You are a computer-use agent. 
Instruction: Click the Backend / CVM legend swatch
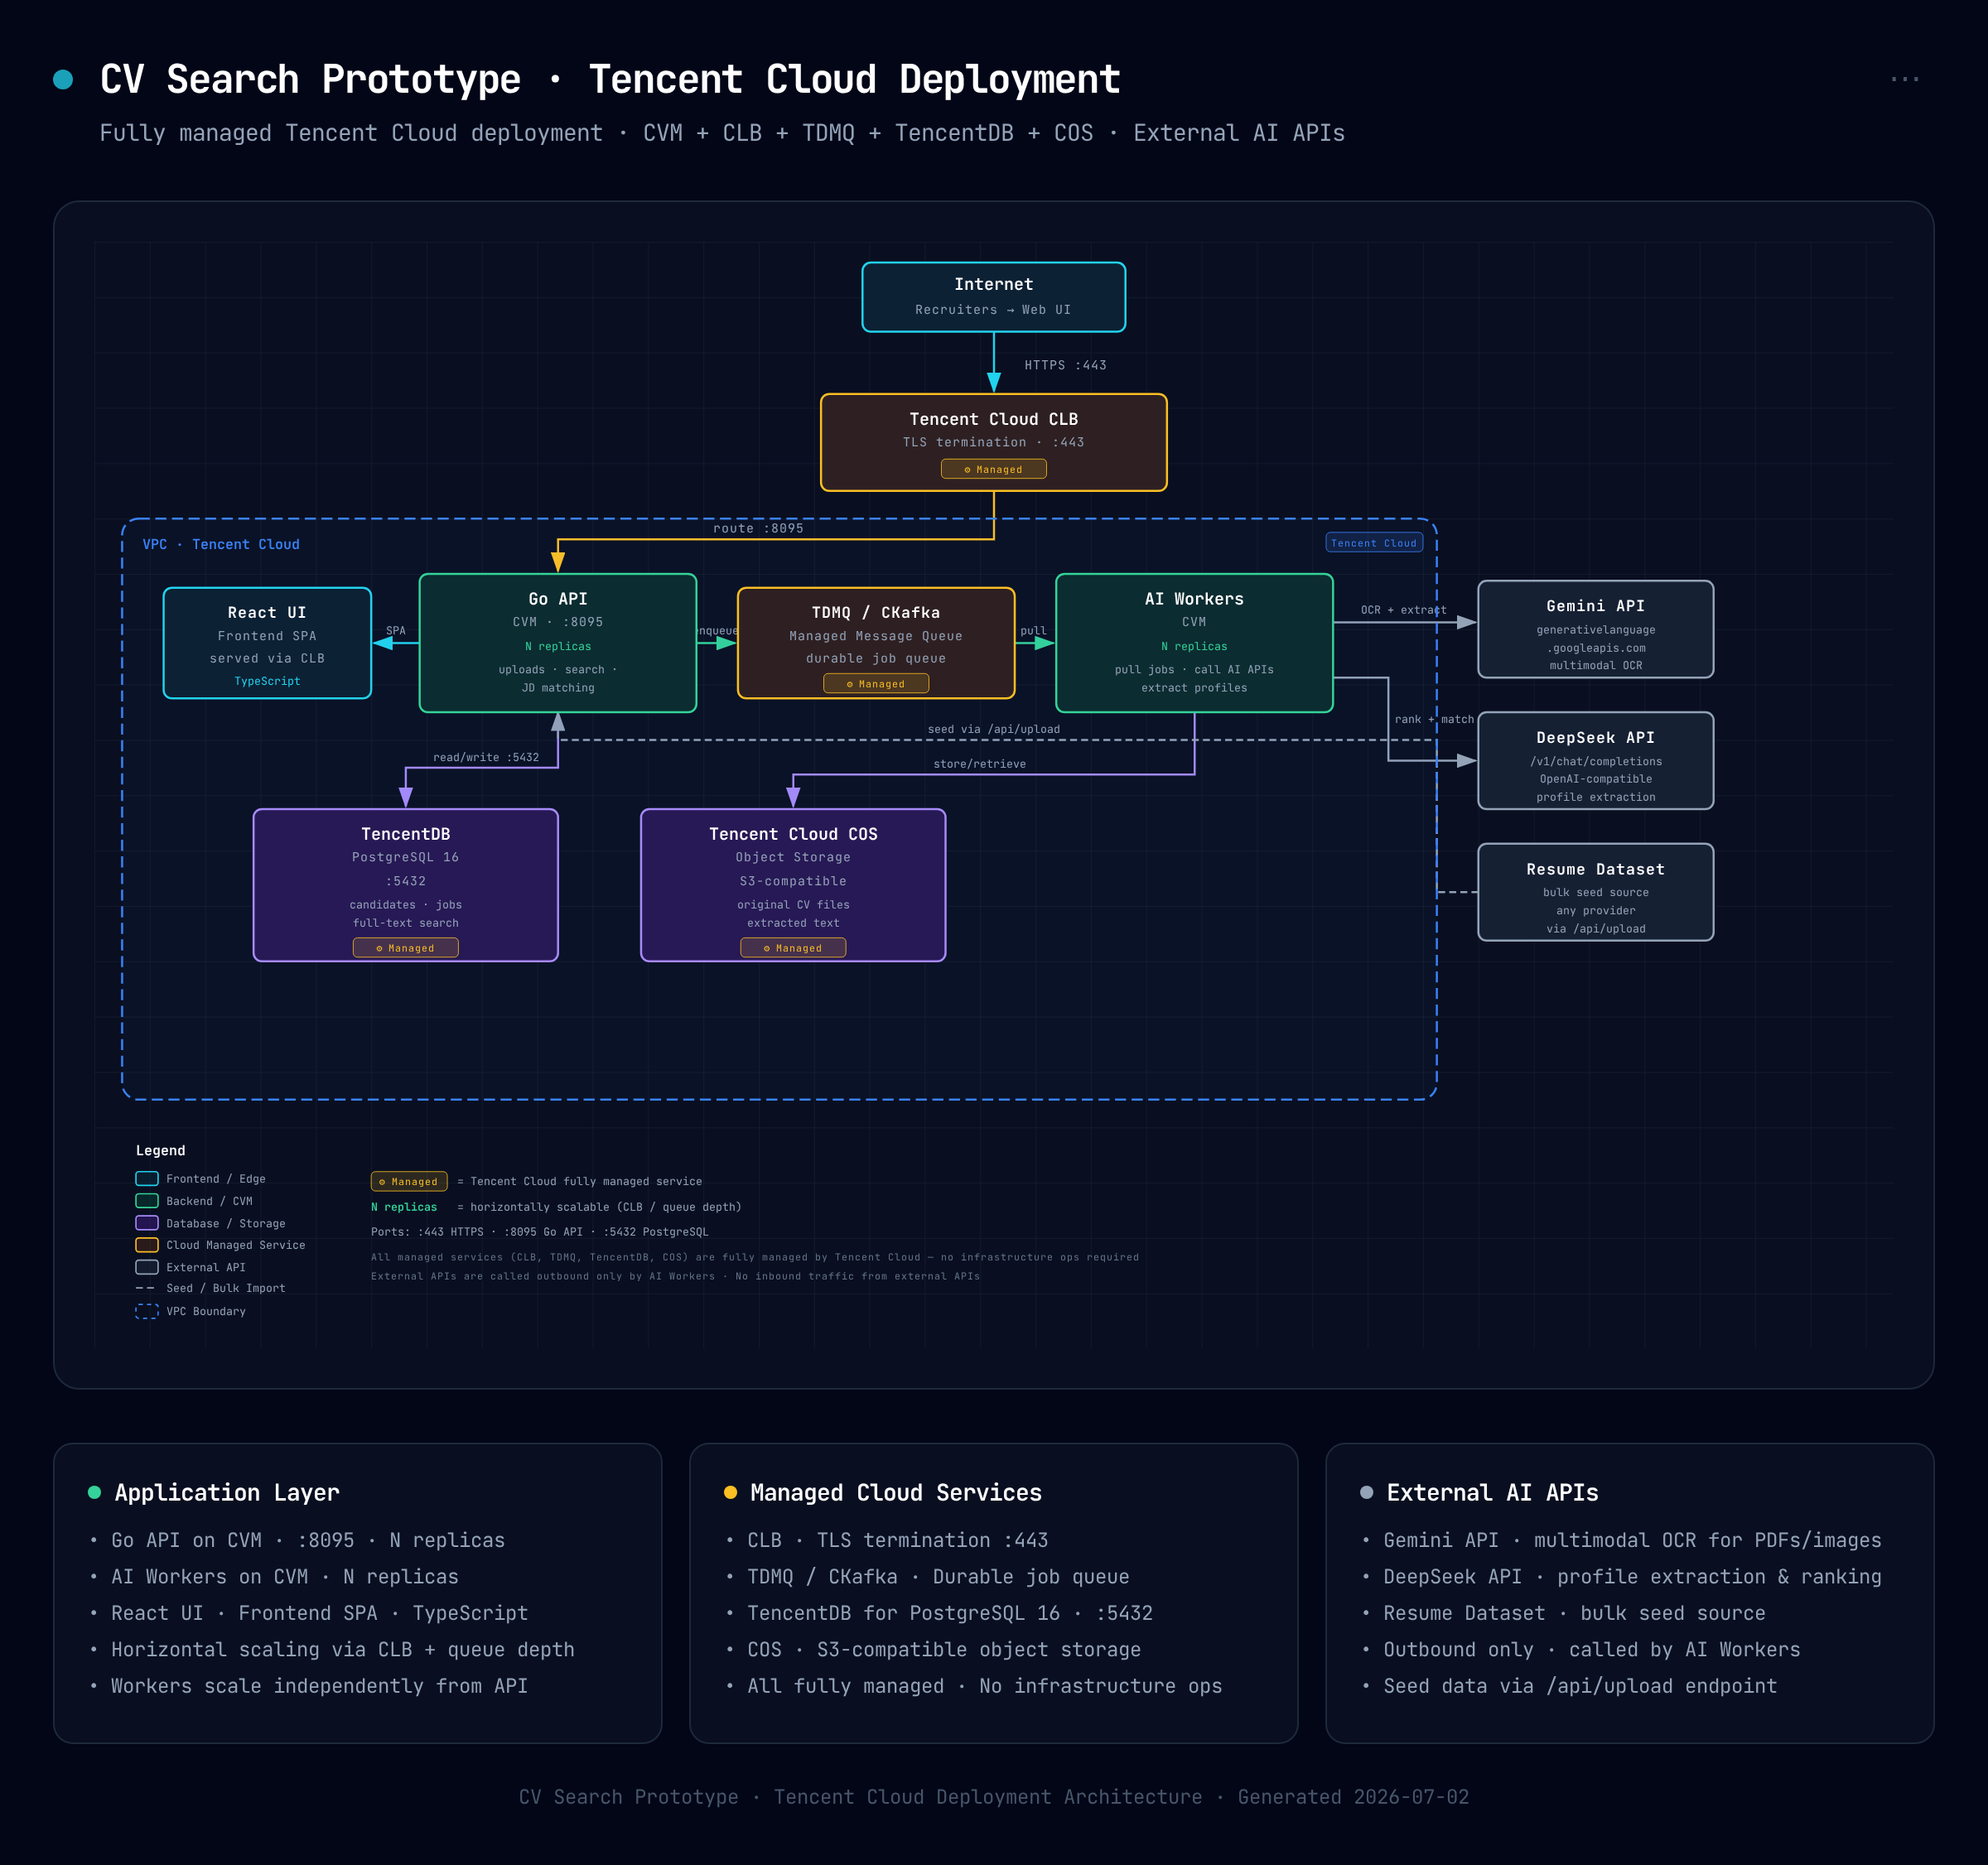coord(147,1201)
